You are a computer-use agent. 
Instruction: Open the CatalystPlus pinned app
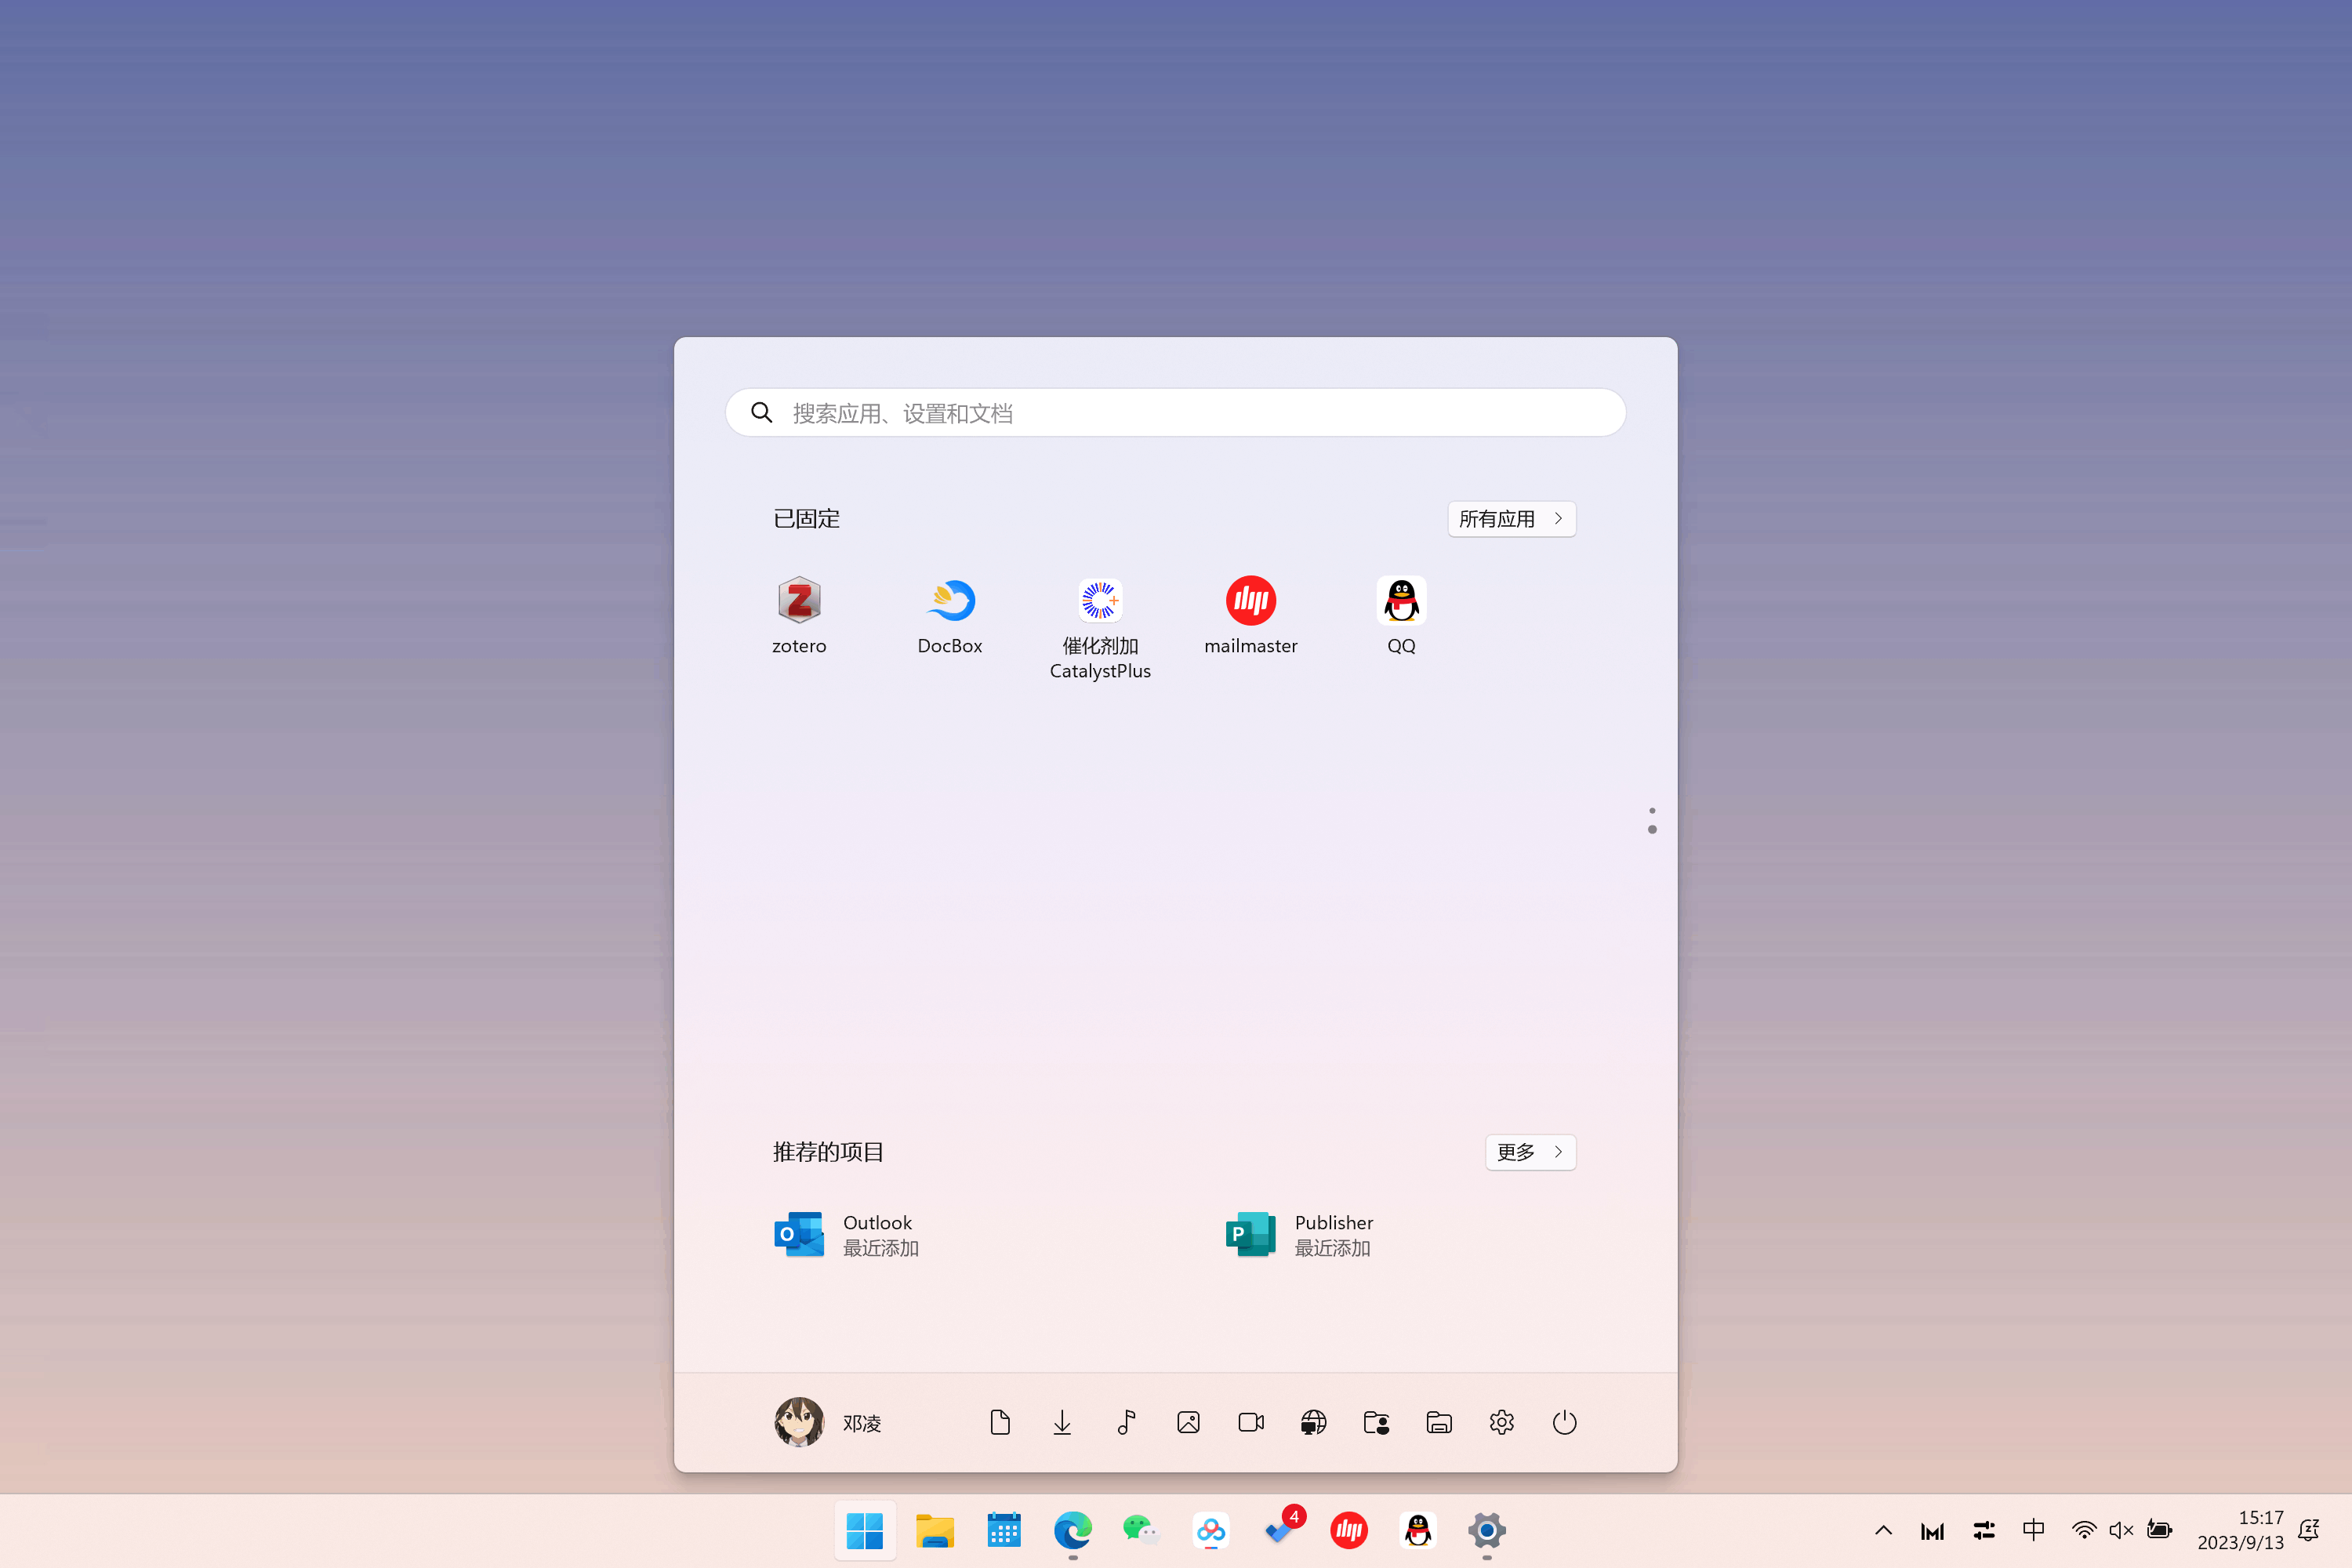[x=1099, y=601]
